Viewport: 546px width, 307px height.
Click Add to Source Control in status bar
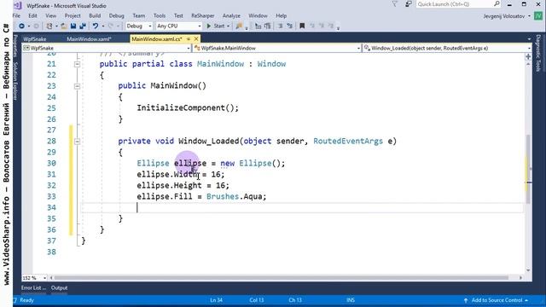(x=497, y=300)
